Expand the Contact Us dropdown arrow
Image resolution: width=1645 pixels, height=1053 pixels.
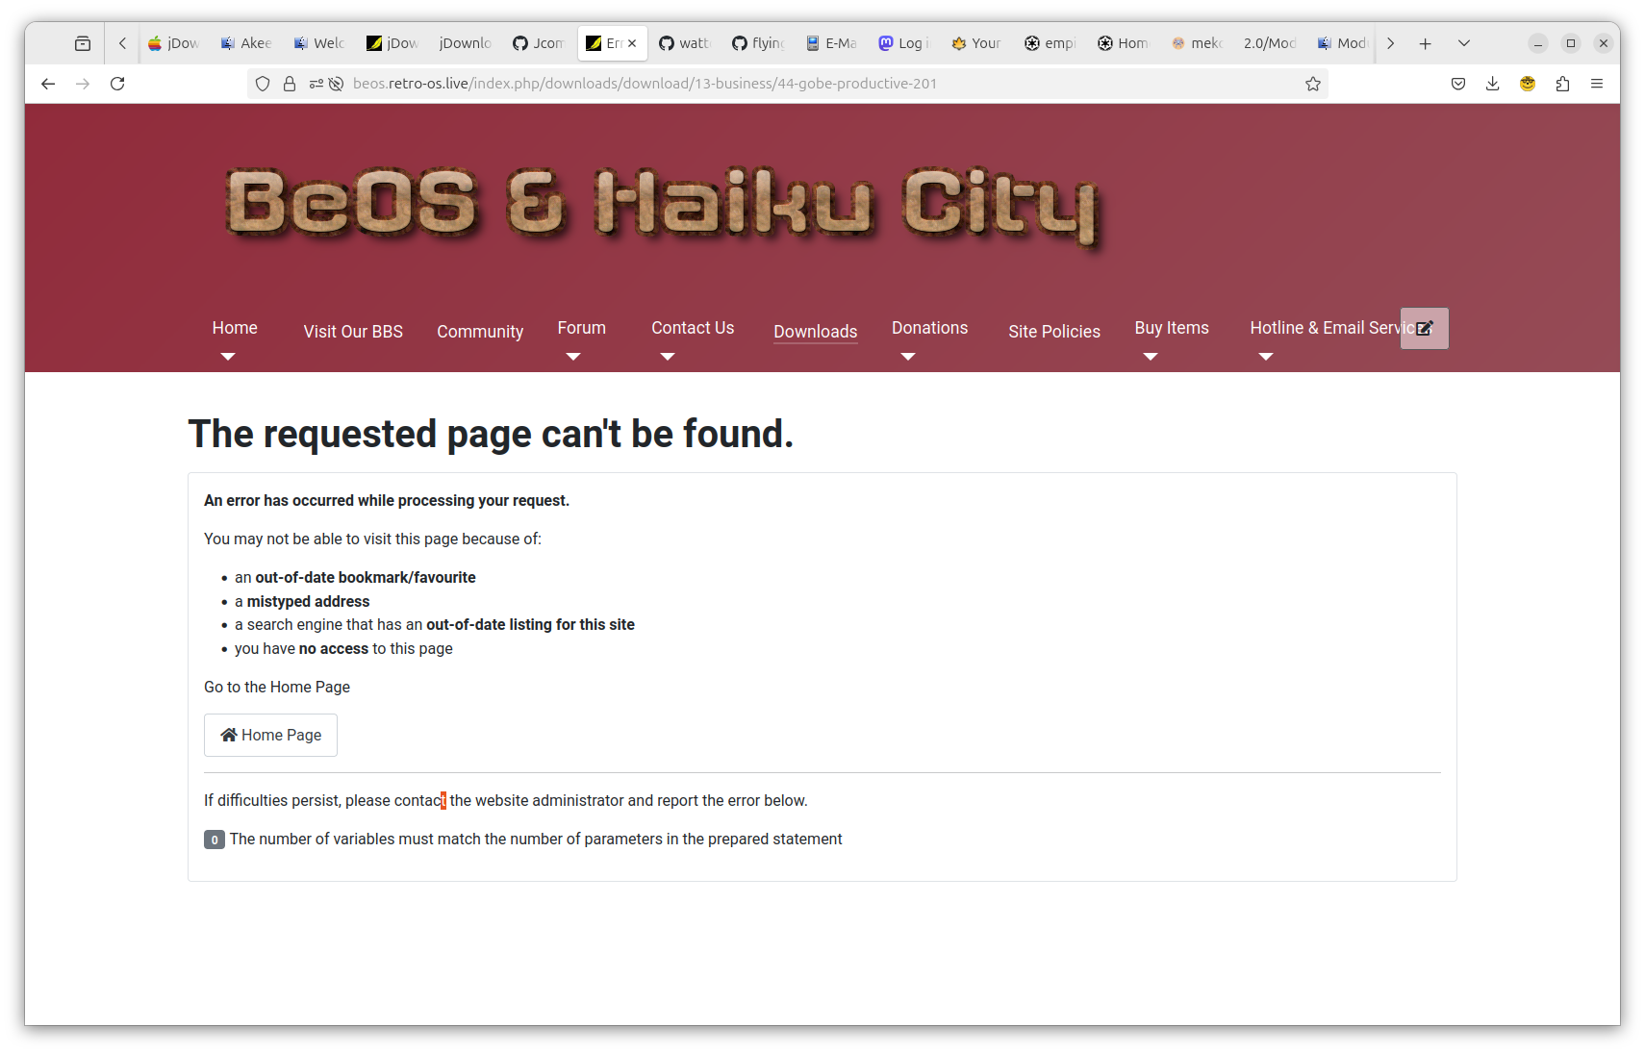pyautogui.click(x=668, y=357)
